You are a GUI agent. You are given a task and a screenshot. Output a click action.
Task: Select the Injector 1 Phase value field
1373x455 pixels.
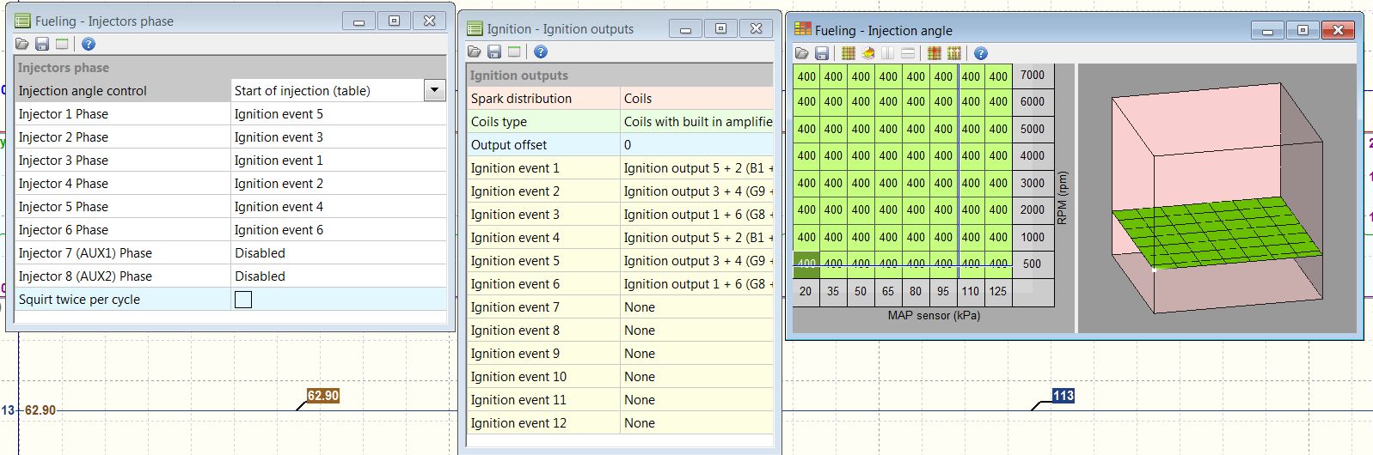click(338, 114)
